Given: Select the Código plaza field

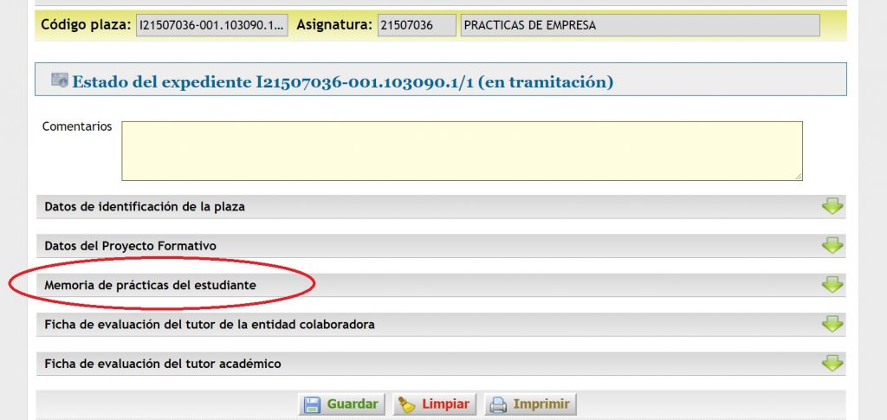Looking at the screenshot, I should 211,25.
